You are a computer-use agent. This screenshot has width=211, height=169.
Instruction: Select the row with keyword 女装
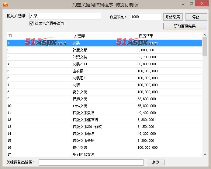click(x=104, y=43)
